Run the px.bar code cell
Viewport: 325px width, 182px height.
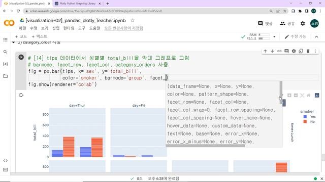click(21, 57)
